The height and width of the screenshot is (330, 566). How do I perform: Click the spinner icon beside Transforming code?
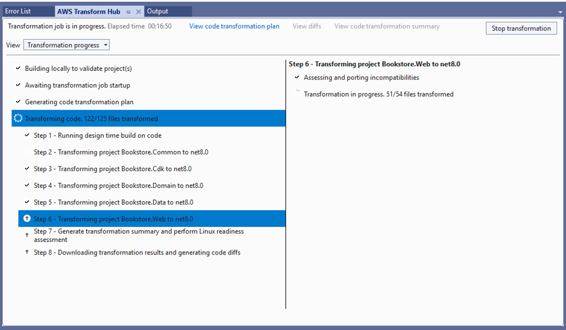coord(18,118)
